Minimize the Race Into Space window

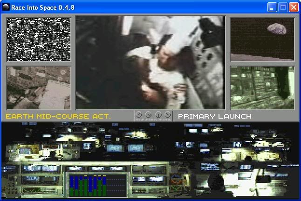(x=272, y=7)
